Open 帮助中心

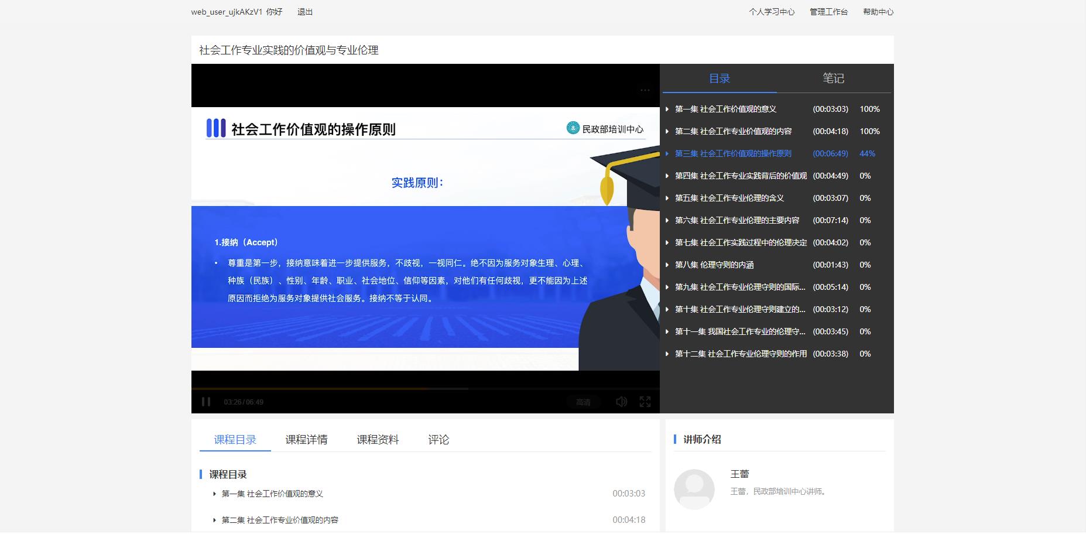click(x=878, y=11)
